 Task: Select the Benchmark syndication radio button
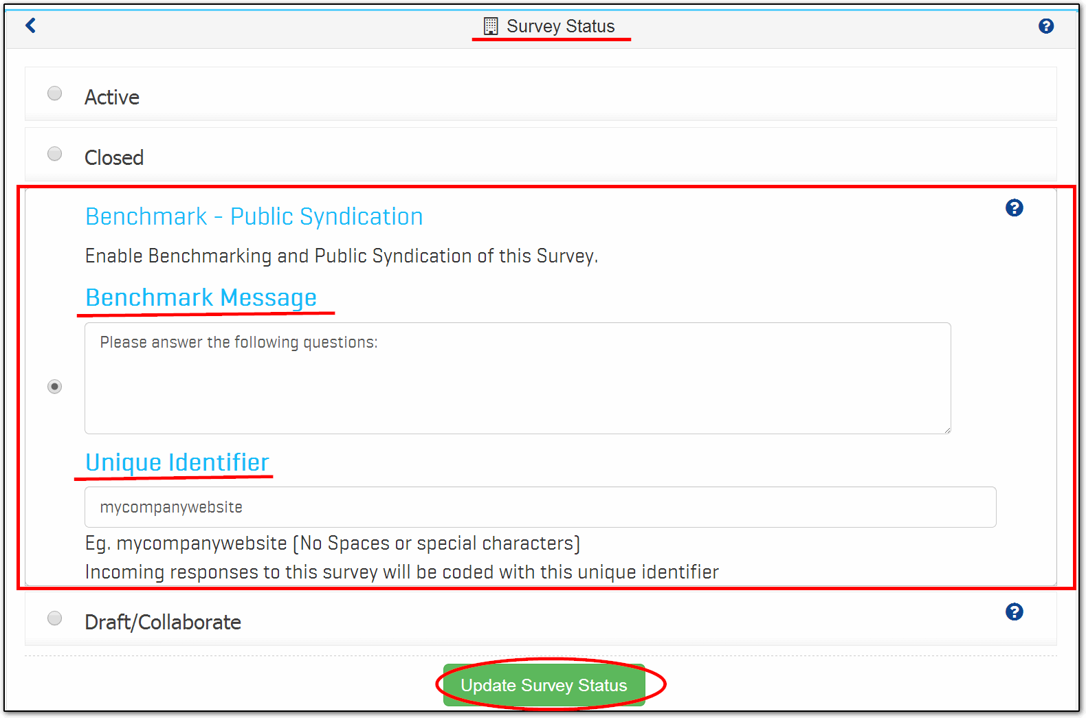tap(55, 387)
